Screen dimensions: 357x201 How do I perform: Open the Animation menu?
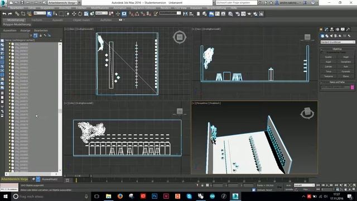point(120,8)
